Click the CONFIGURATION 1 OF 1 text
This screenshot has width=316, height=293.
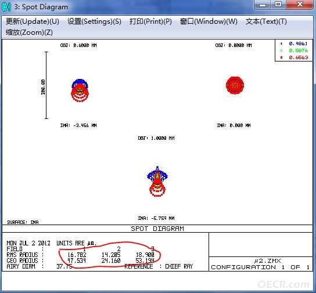(x=260, y=267)
